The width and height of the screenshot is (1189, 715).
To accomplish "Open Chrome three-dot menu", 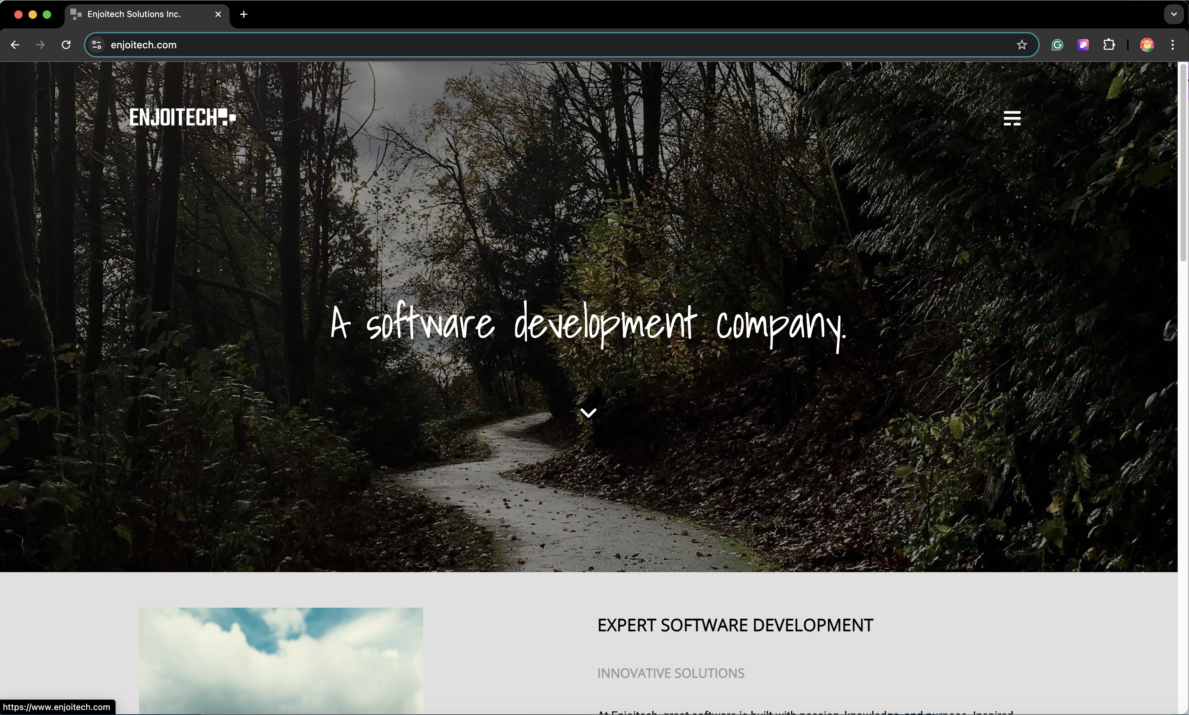I will click(x=1173, y=45).
